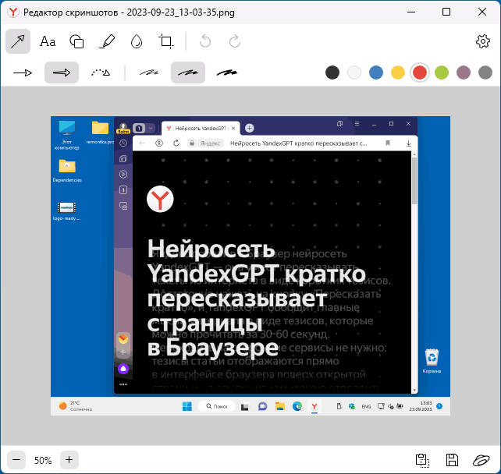Zoom out with the minus button
The width and height of the screenshot is (501, 474).
click(x=16, y=460)
